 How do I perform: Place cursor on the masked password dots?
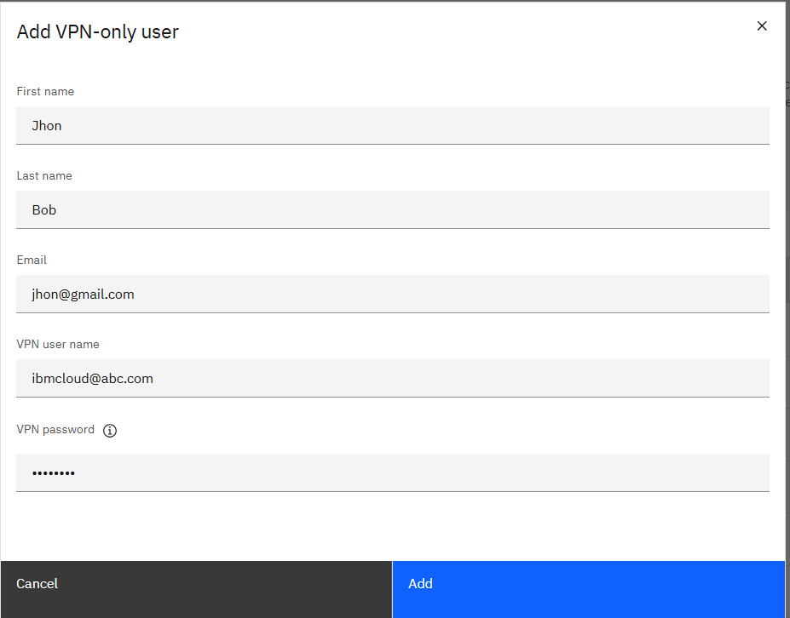click(x=54, y=473)
